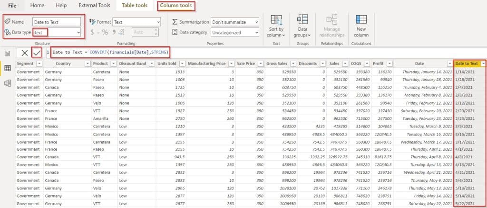Open the Discounts column filter arrow
487x208 pixels.
click(x=322, y=63)
